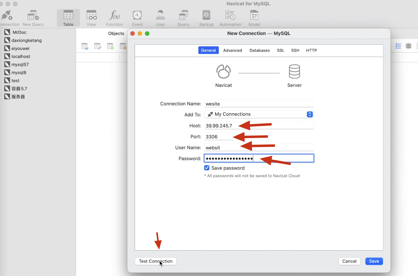This screenshot has width=418, height=276.
Task: Switch to the SSL tab
Action: coord(281,50)
